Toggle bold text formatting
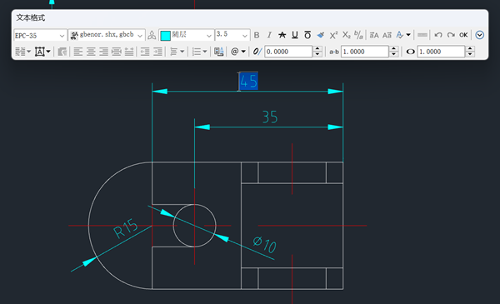The height and width of the screenshot is (304, 500). coord(257,35)
